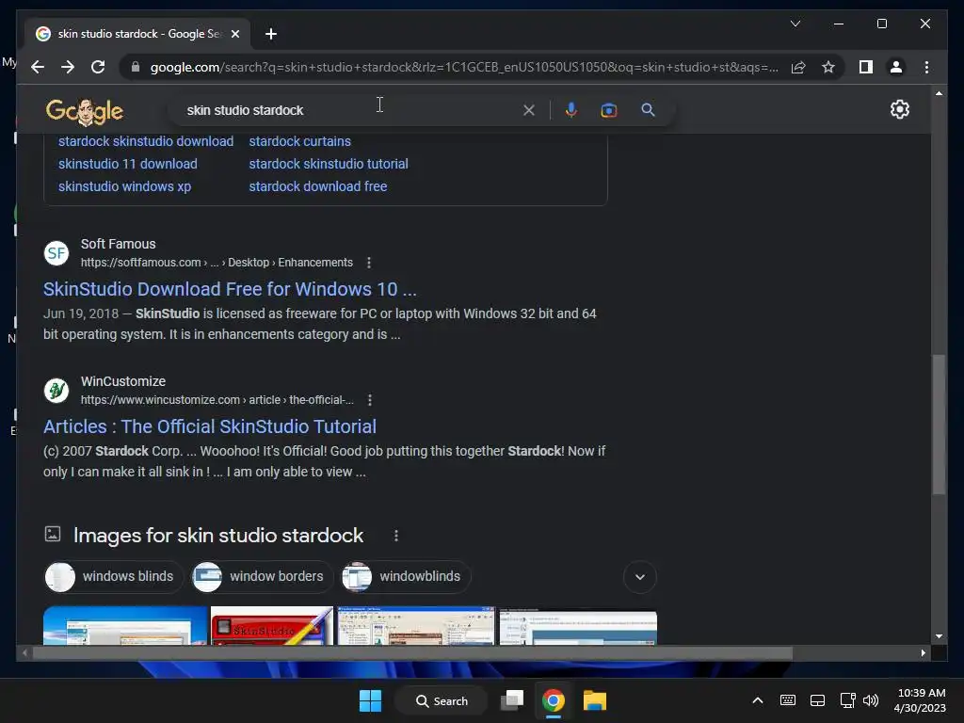This screenshot has height=723, width=964.
Task: Click the vertical scrollbar thumb
Action: [x=939, y=425]
